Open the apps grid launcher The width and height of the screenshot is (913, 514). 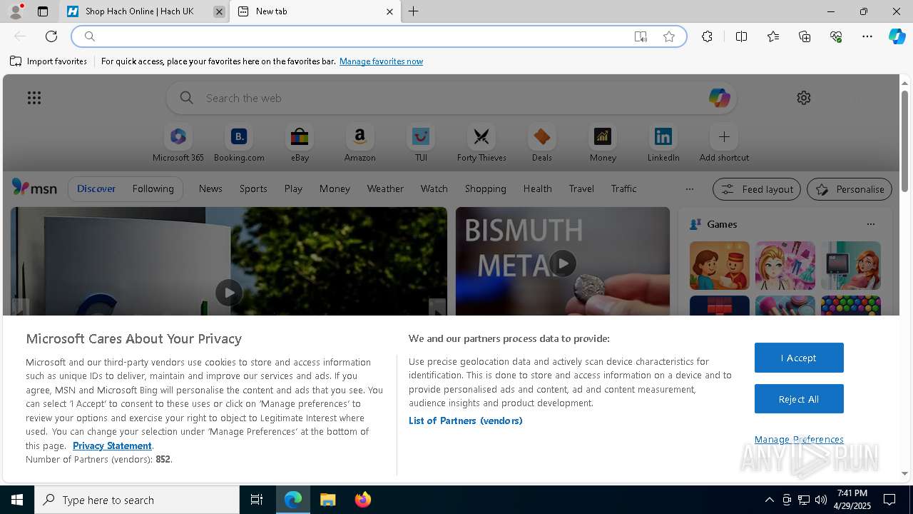[34, 98]
